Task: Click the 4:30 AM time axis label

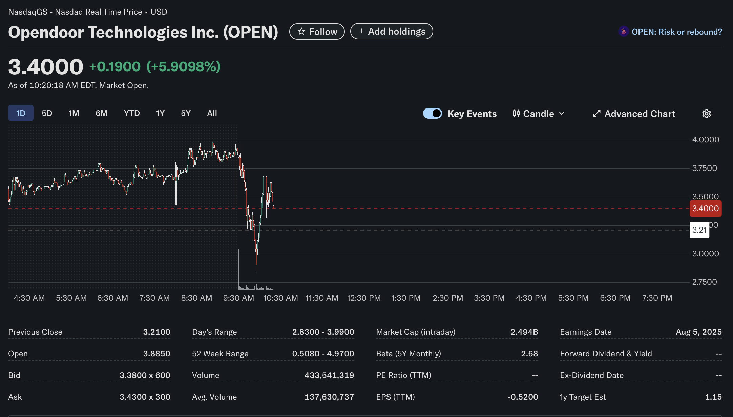Action: click(x=29, y=298)
